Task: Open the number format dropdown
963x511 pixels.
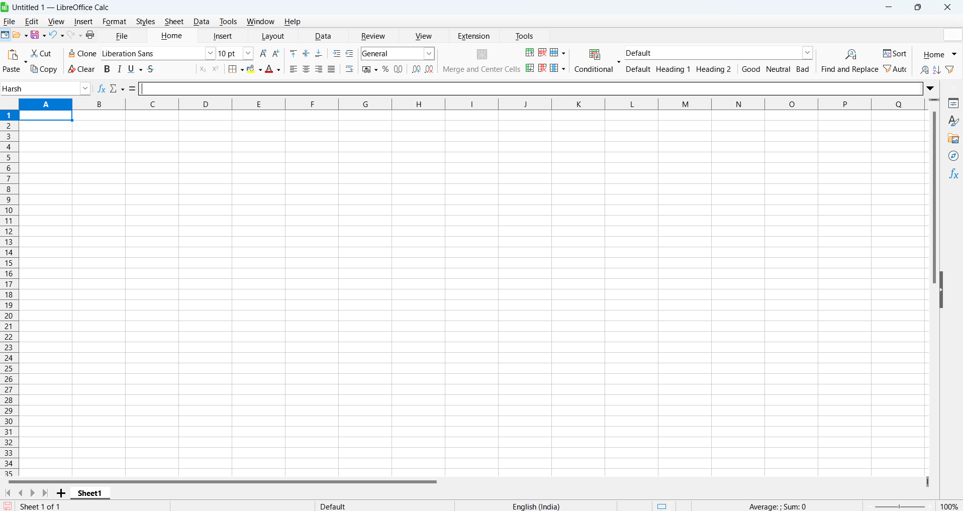Action: coord(428,53)
